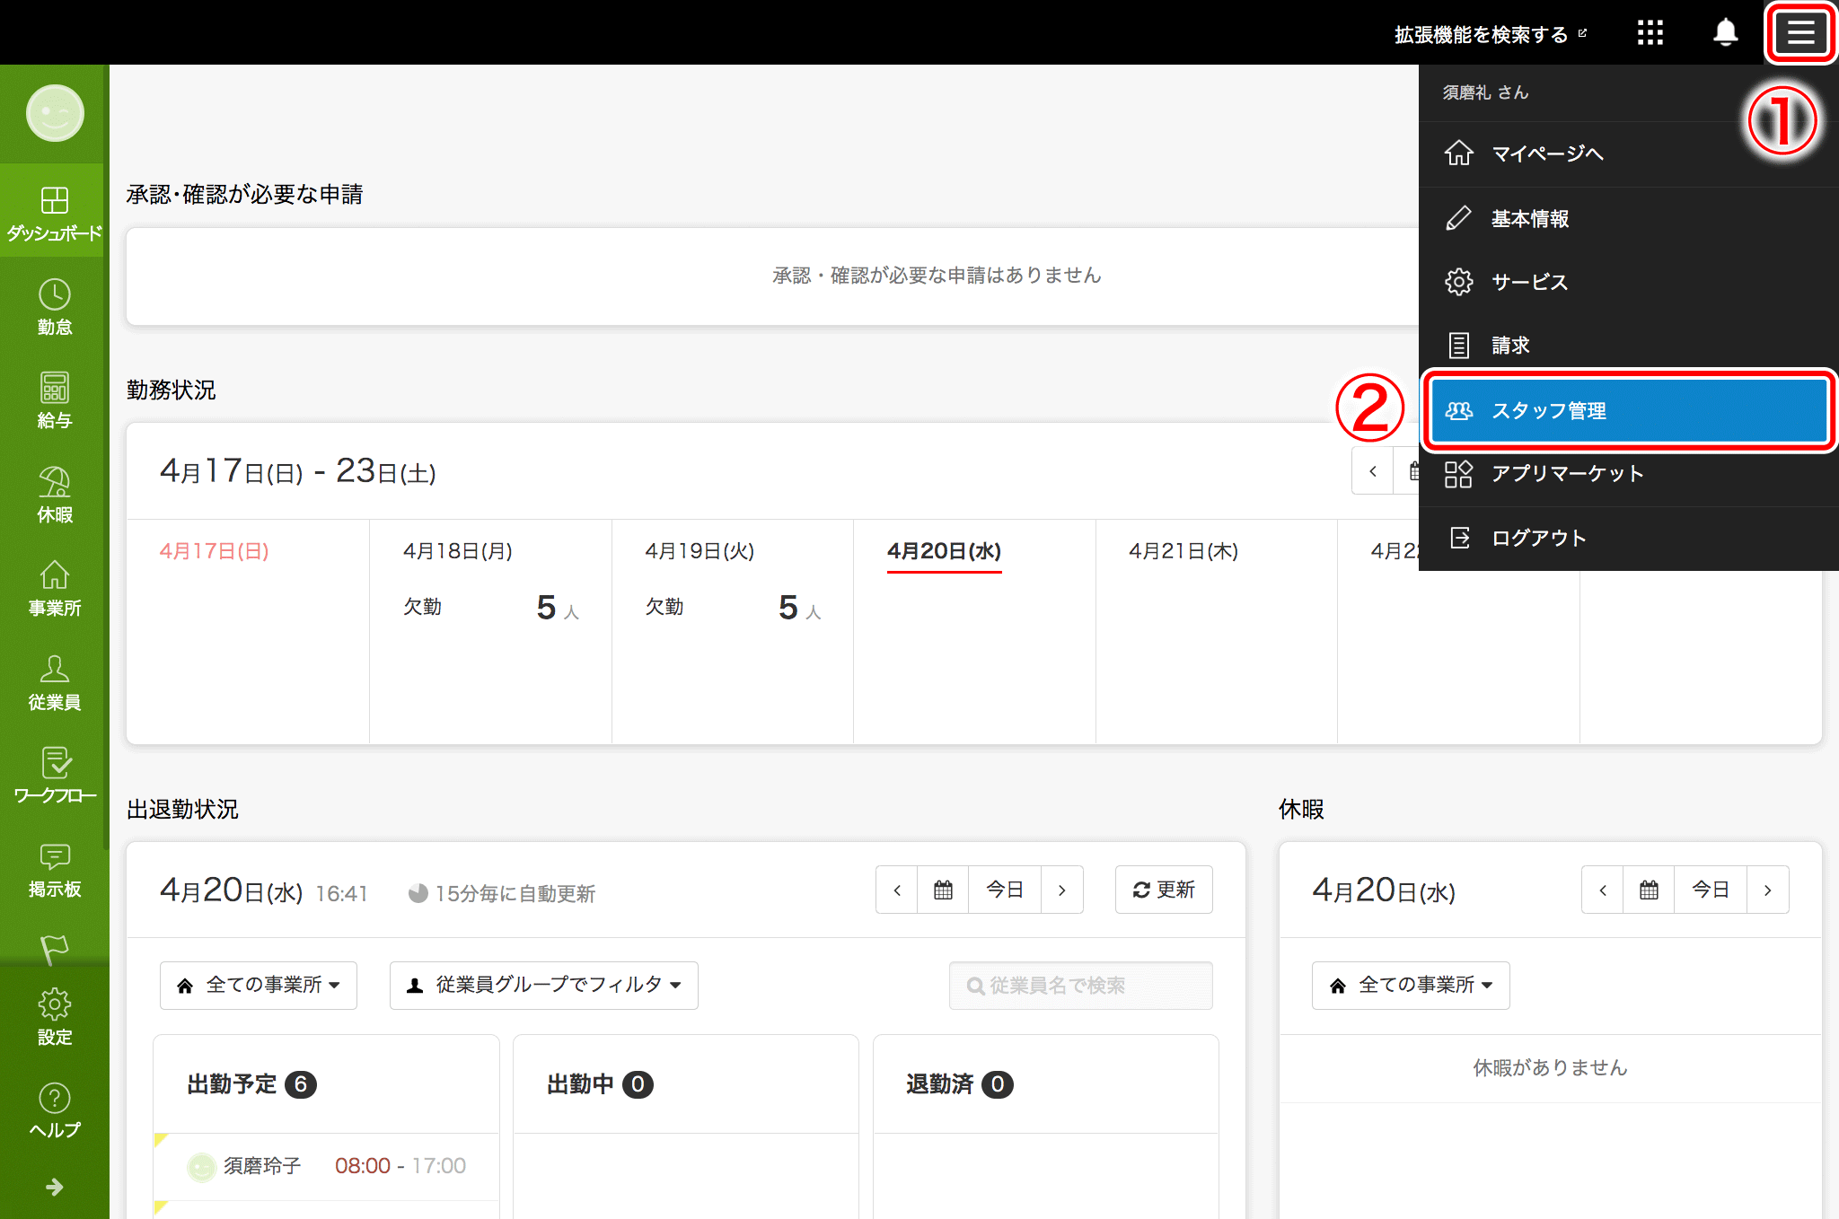
Task: Previous day in attendance status panel
Action: [897, 890]
